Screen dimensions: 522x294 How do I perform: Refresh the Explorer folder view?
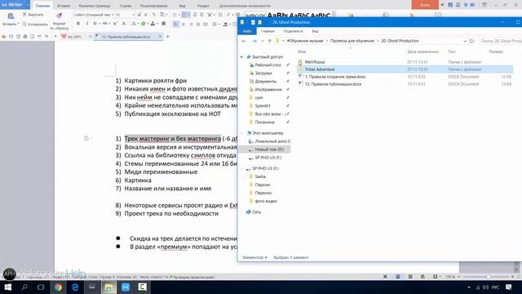click(x=471, y=41)
